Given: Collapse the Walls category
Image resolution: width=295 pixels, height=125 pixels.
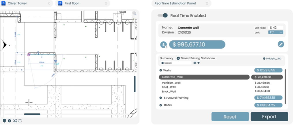Looking at the screenshot, I should click(x=161, y=70).
